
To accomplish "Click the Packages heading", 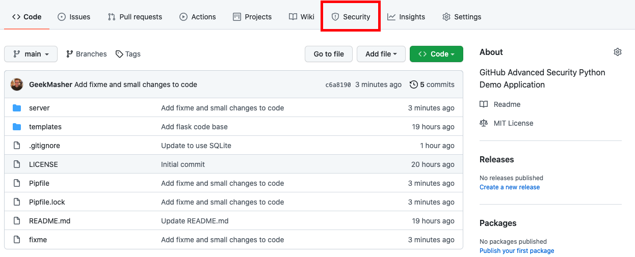I will pyautogui.click(x=498, y=223).
